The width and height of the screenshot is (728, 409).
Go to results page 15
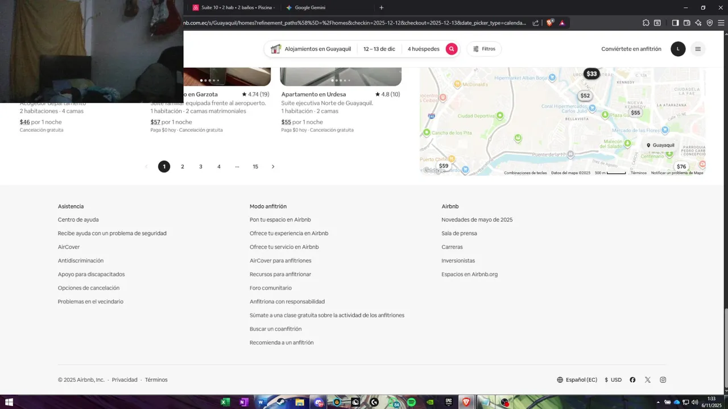(255, 166)
